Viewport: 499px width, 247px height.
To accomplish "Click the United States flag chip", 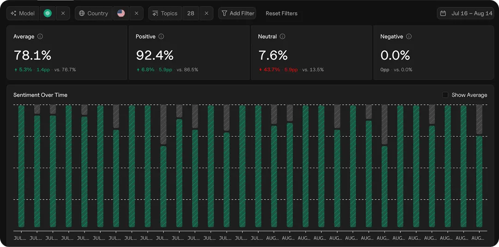I will (121, 13).
